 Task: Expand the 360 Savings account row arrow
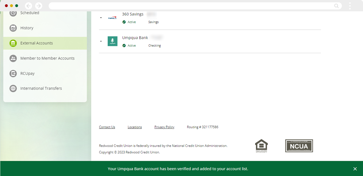tap(101, 18)
